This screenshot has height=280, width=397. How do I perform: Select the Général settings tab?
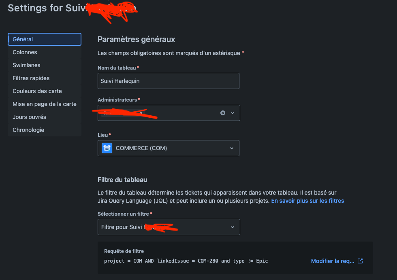[45, 39]
